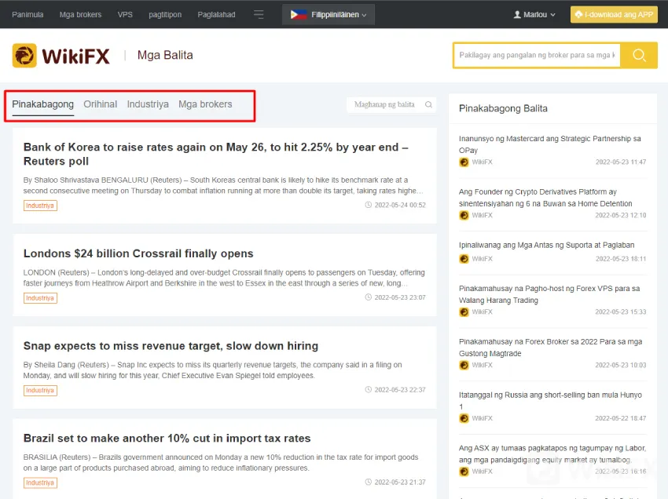Click Industriya tag under Crossrail article
Image resolution: width=668 pixels, height=499 pixels.
pos(40,298)
